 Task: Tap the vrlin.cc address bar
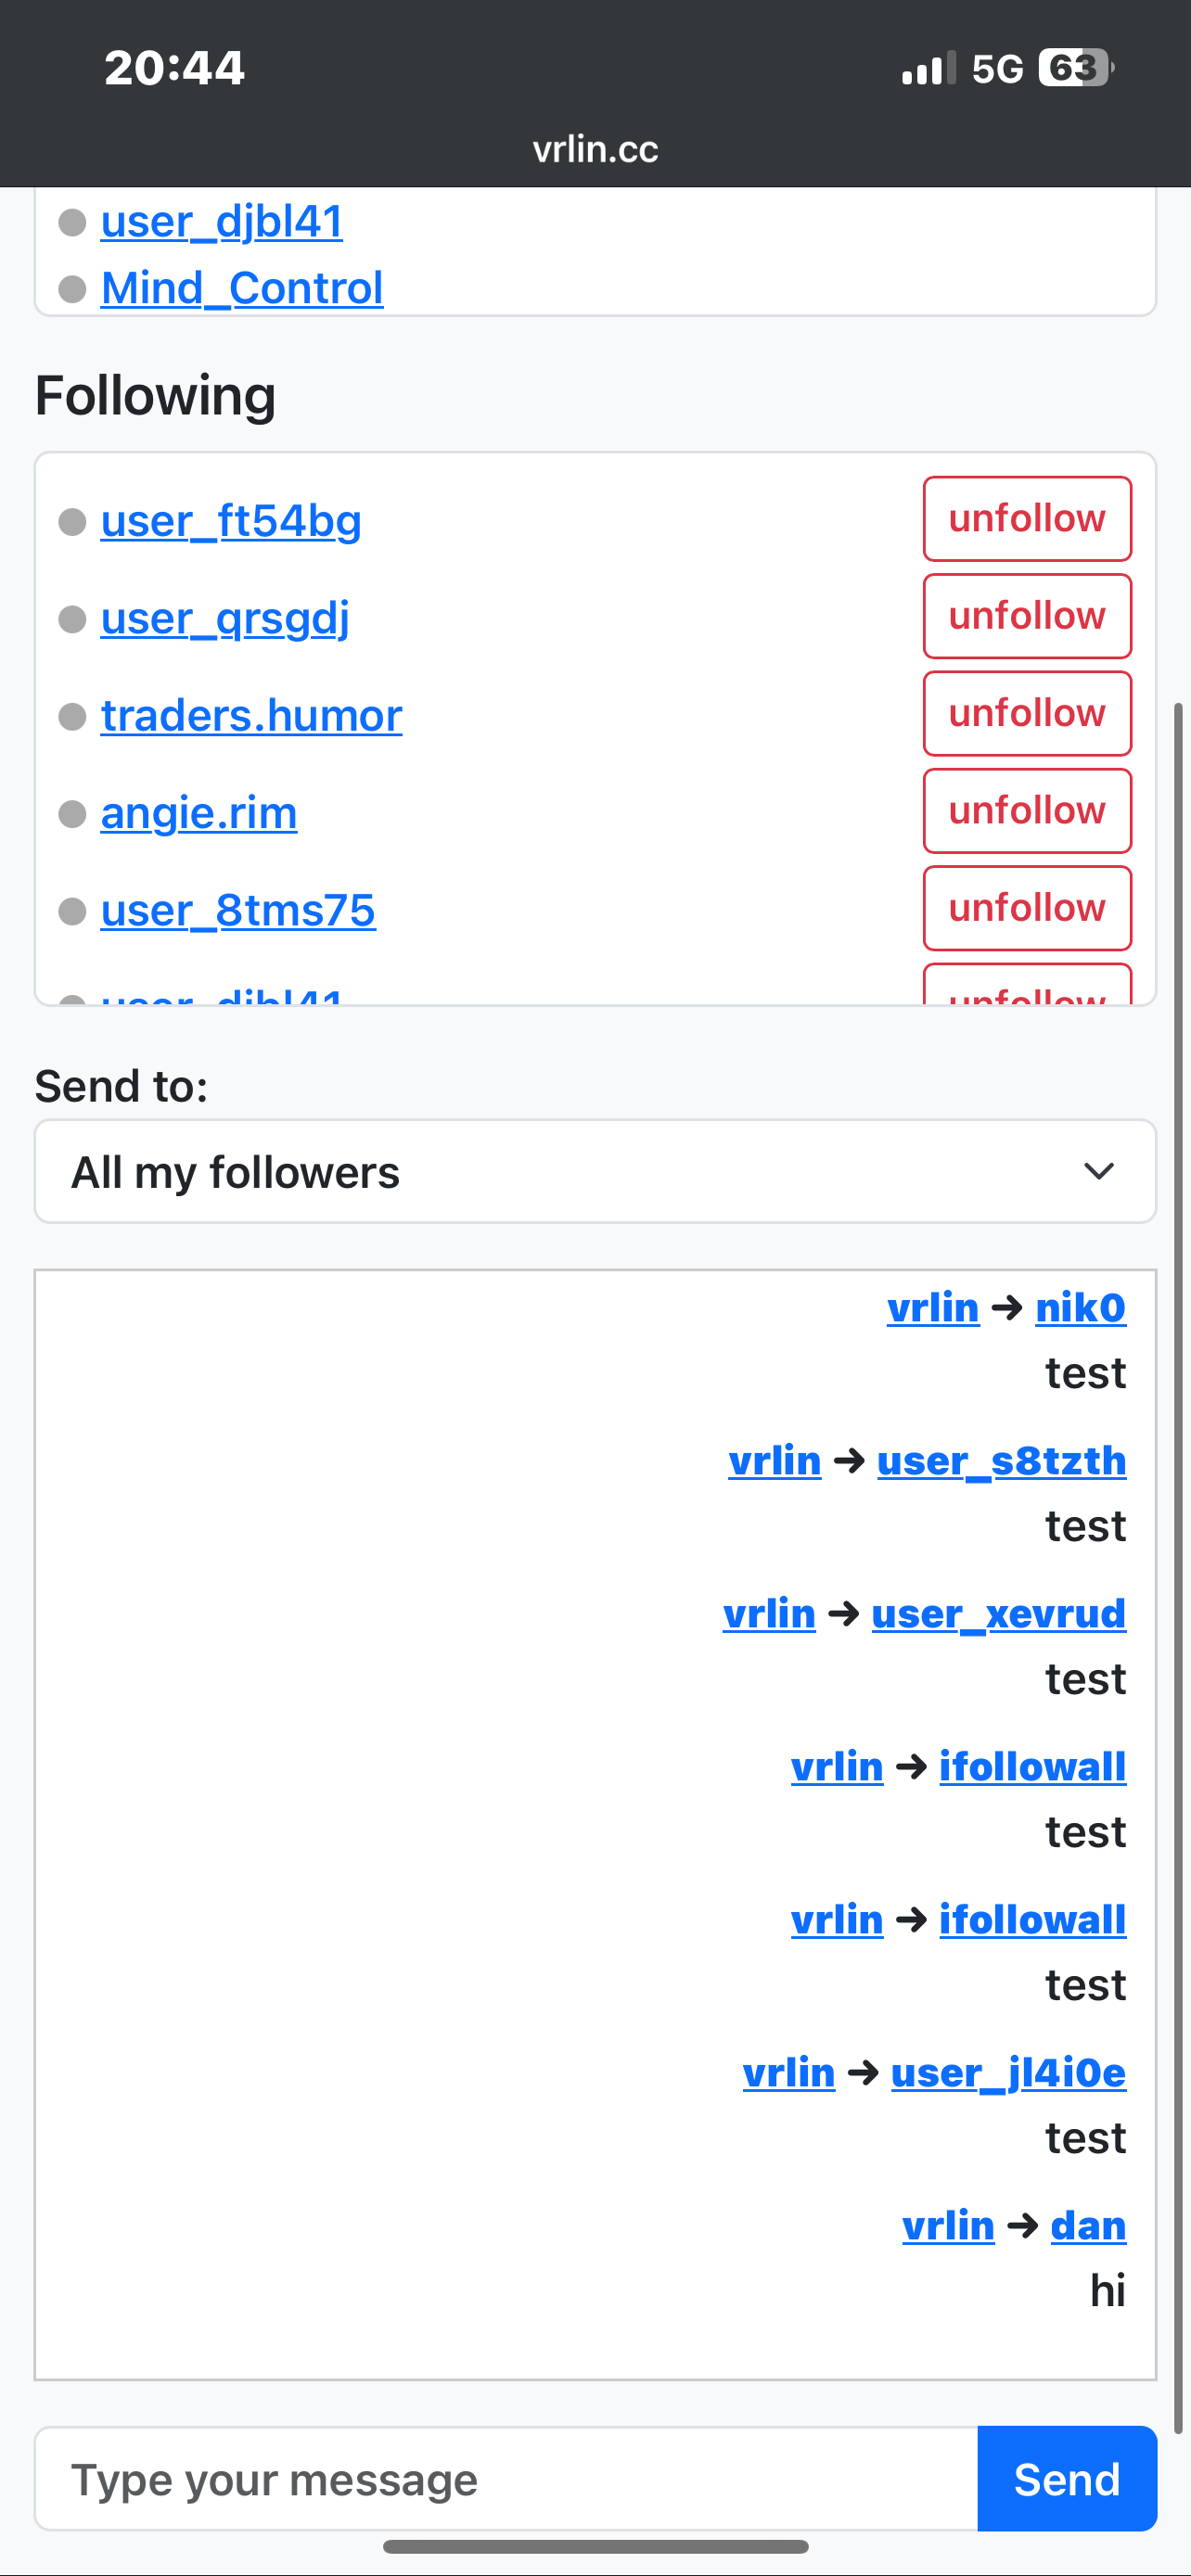(x=595, y=149)
